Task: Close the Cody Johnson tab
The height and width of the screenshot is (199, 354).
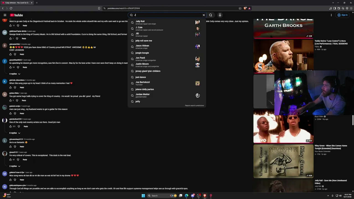Action: [32, 3]
